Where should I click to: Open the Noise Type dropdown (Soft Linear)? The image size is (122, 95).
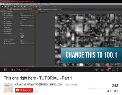pos(27,18)
